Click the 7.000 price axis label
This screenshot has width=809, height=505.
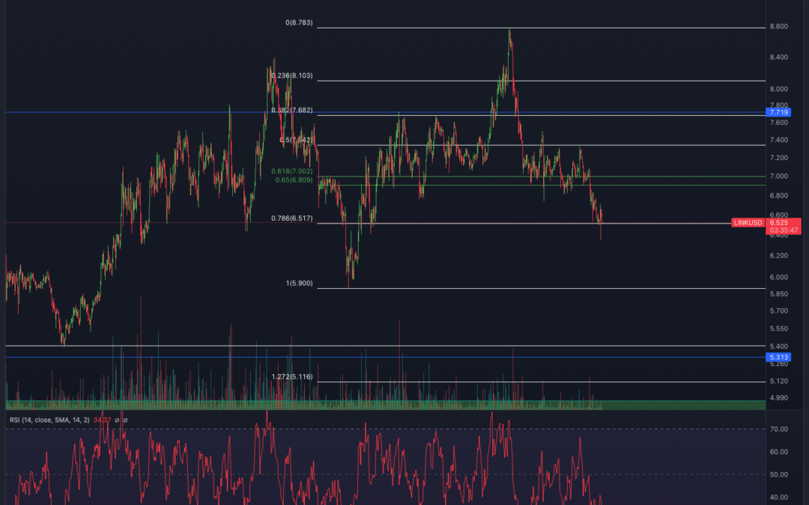coord(778,177)
